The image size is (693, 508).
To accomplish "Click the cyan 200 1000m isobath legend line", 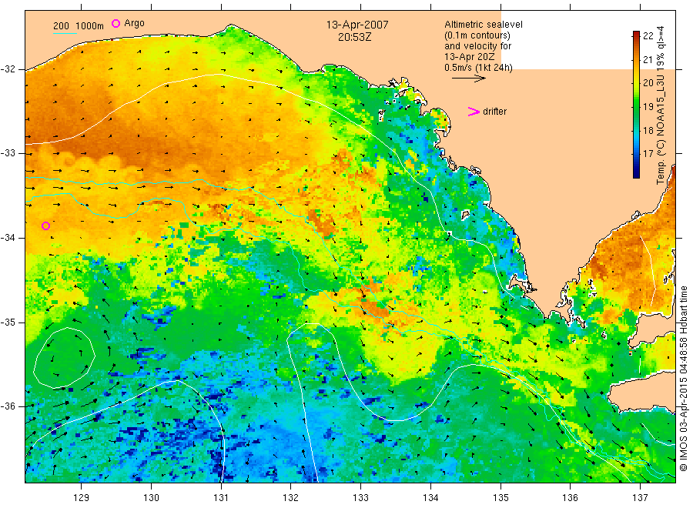I will point(65,33).
